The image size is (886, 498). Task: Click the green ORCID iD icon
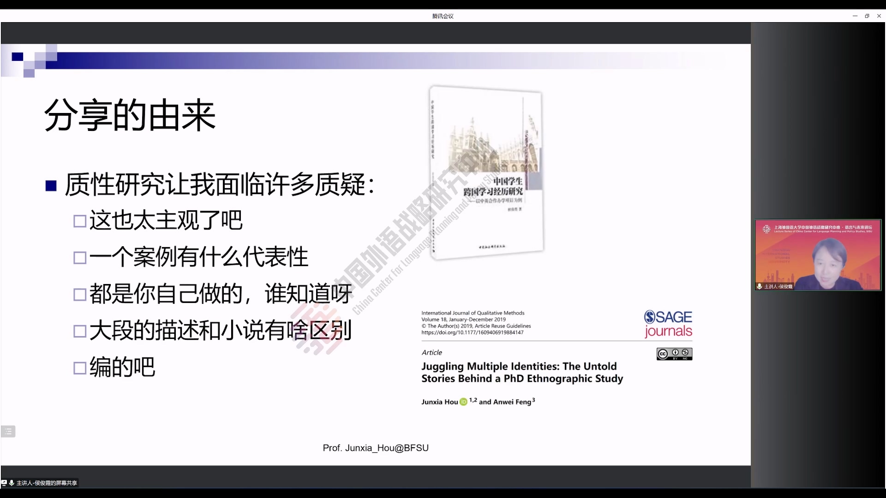[463, 402]
